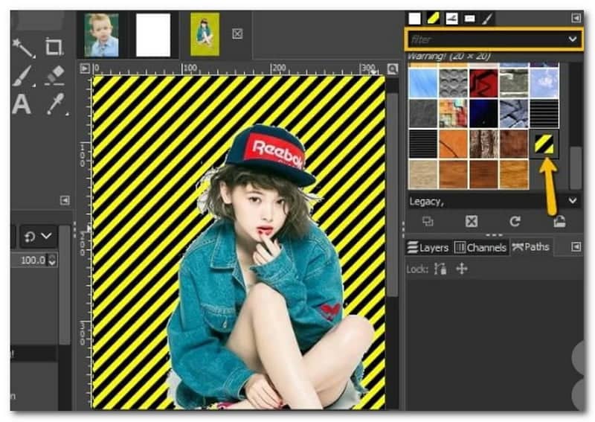Select the Eraser tool
This screenshot has height=422, width=595.
point(54,75)
